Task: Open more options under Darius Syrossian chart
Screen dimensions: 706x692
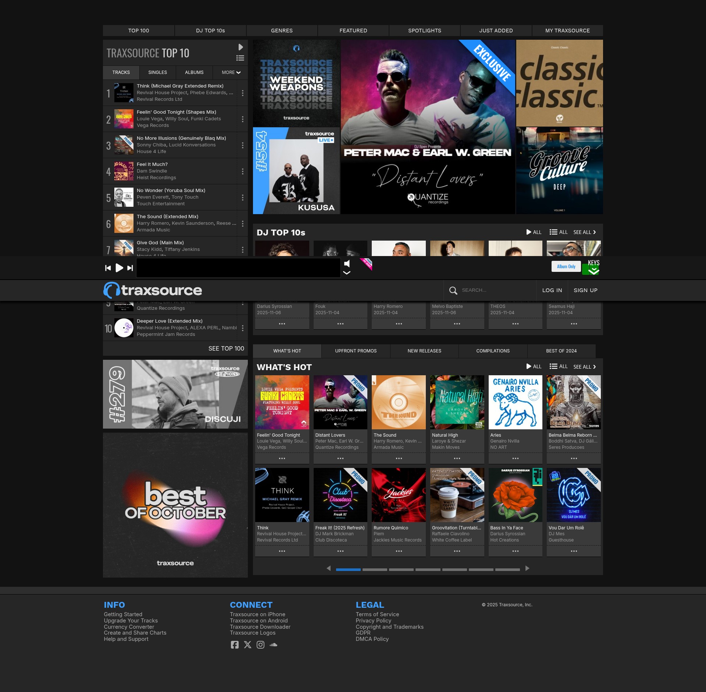Action: click(x=282, y=324)
